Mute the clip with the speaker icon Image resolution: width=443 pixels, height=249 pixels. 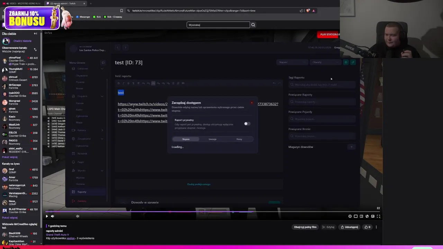53,216
